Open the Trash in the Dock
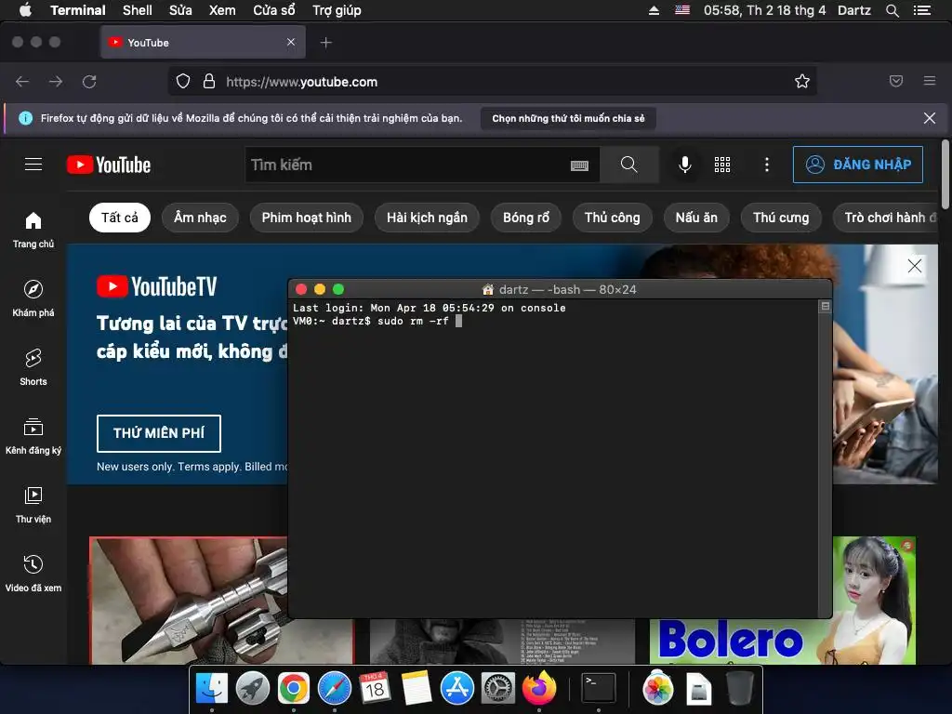This screenshot has width=952, height=714. 739,689
